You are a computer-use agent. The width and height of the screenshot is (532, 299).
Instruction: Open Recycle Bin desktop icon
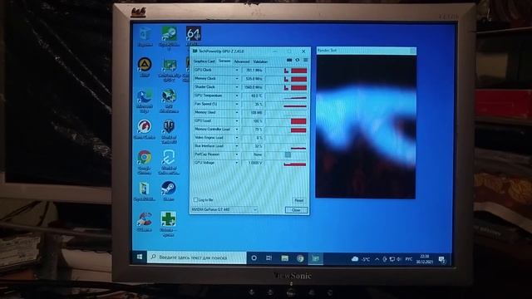(x=145, y=37)
